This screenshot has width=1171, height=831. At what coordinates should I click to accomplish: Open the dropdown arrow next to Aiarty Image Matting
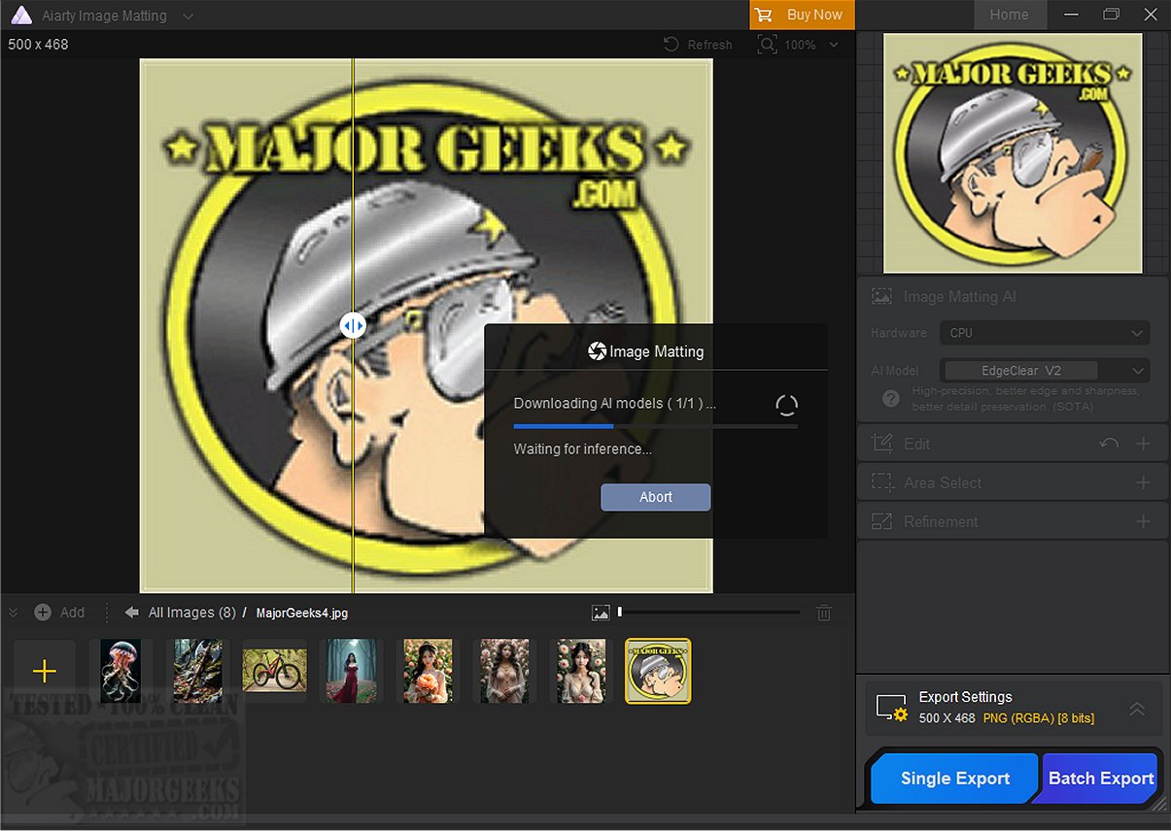click(188, 17)
